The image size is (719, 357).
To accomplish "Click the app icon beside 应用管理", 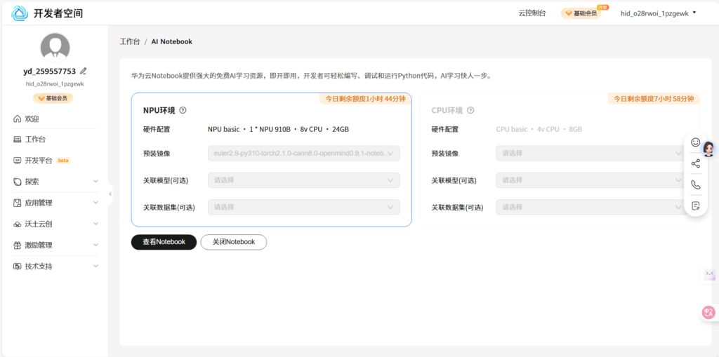I will pos(18,203).
